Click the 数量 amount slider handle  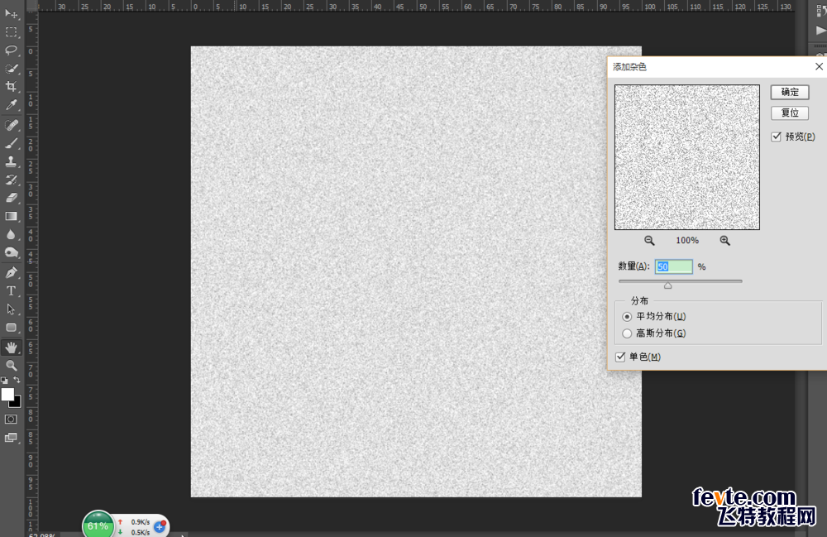(667, 285)
